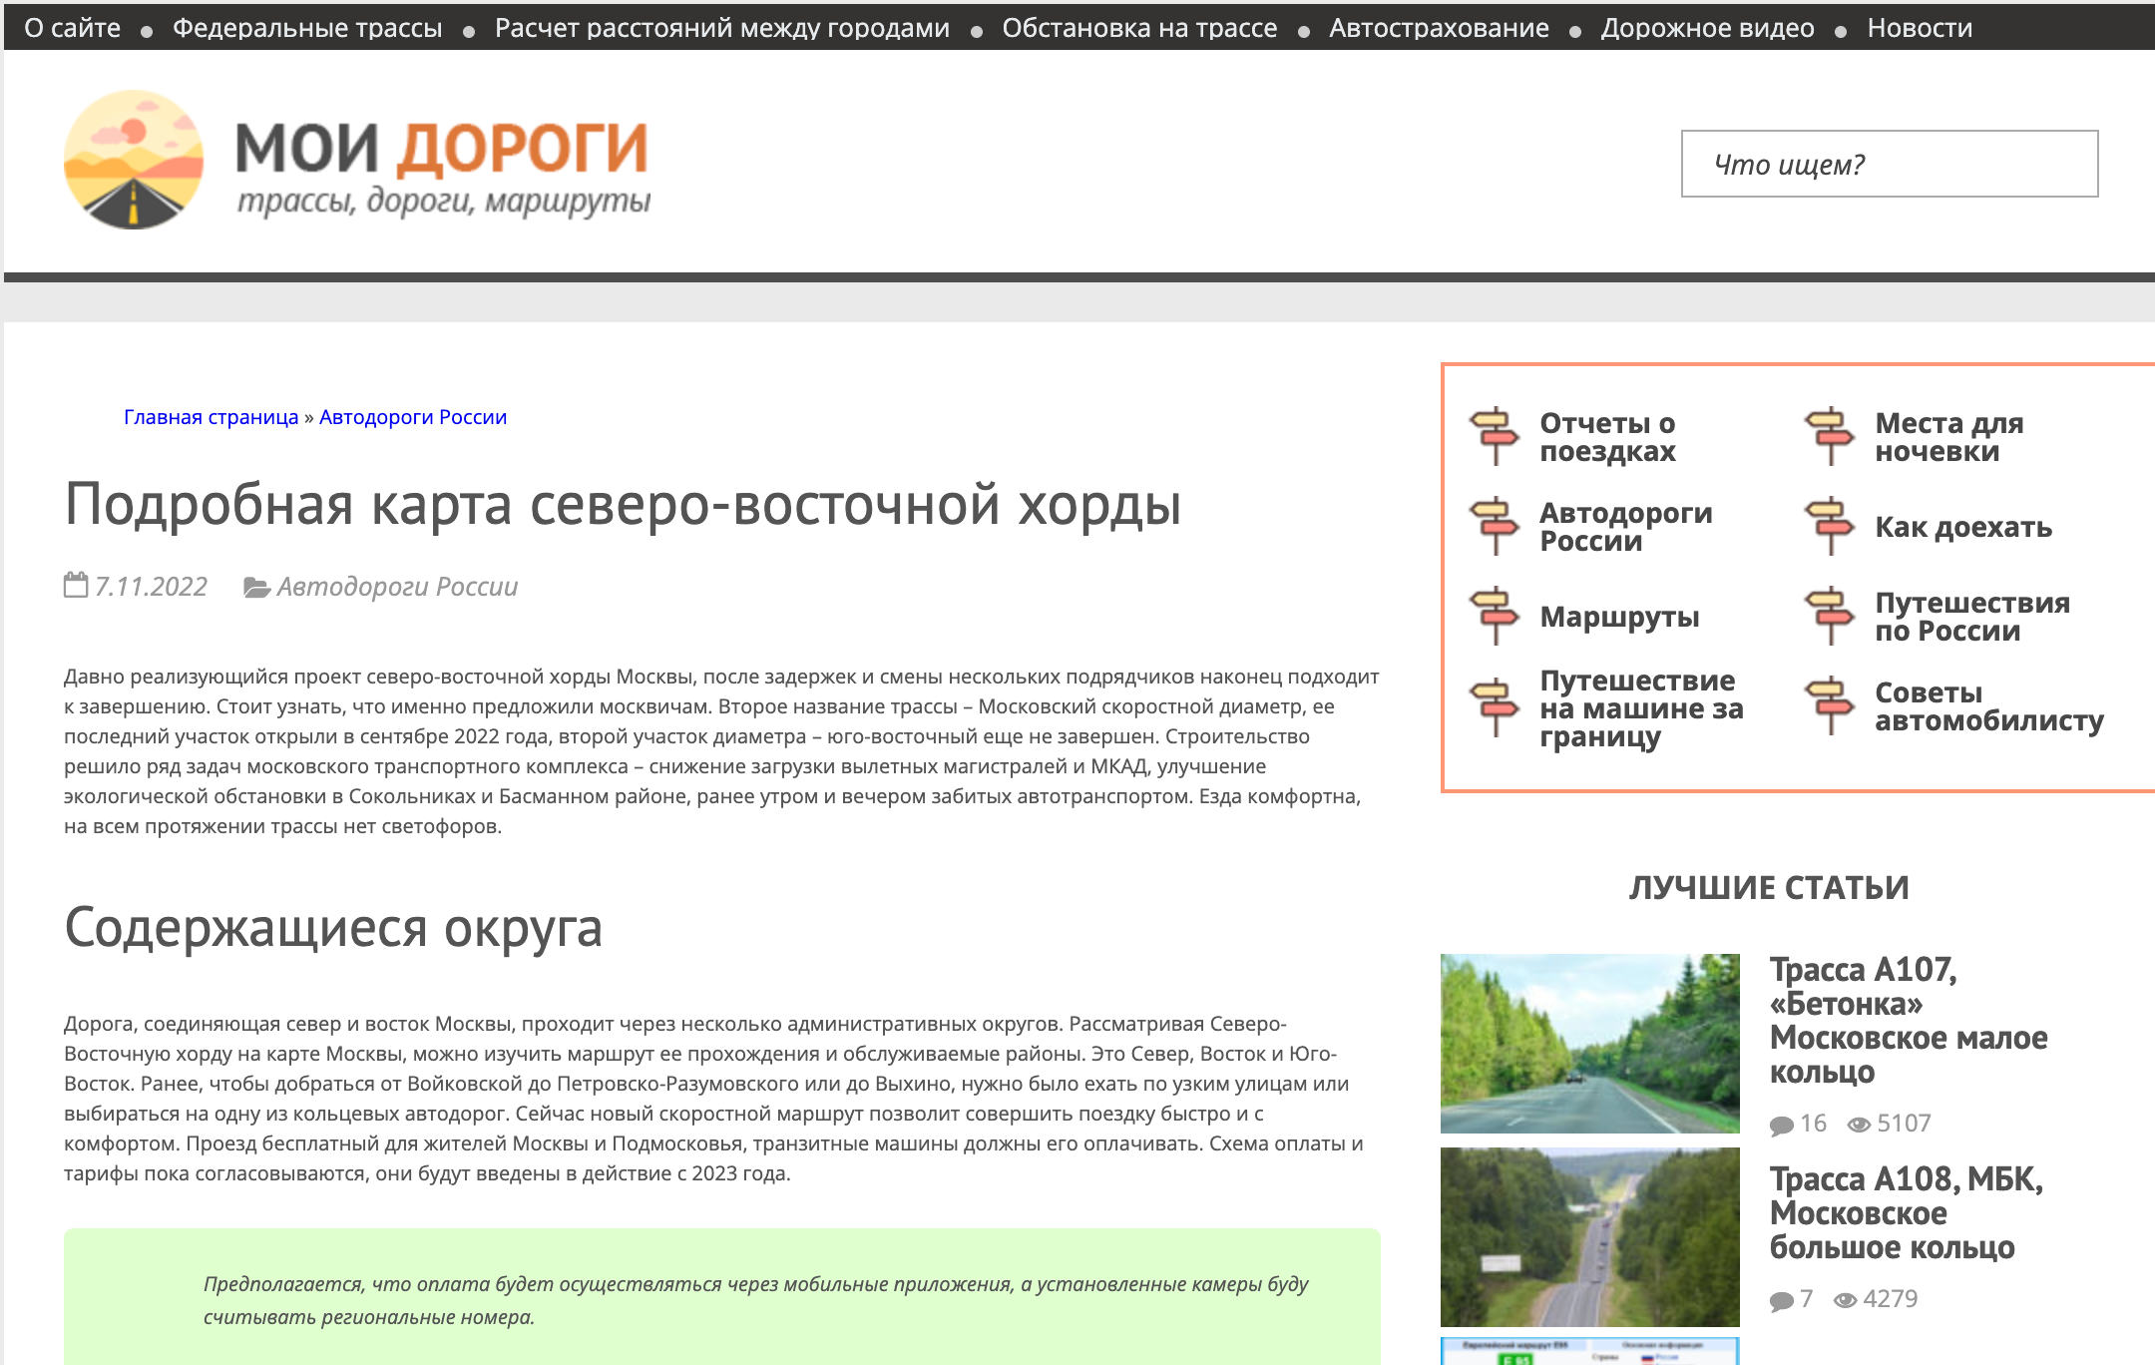Click signpost icon beside Отчеты о поездках
This screenshot has width=2155, height=1365.
click(1494, 436)
